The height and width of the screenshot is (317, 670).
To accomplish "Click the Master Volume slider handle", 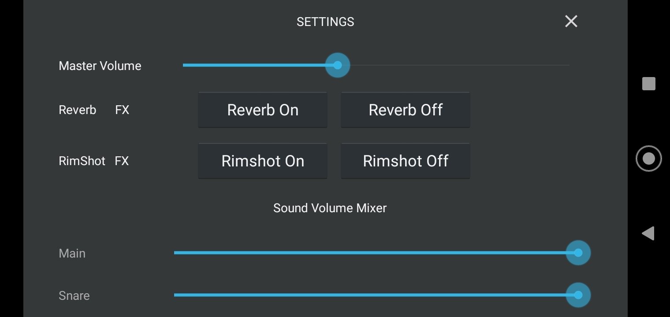I will coord(338,65).
